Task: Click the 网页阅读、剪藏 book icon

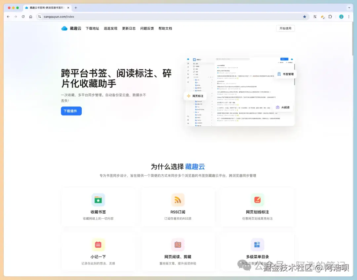Action: (178, 245)
